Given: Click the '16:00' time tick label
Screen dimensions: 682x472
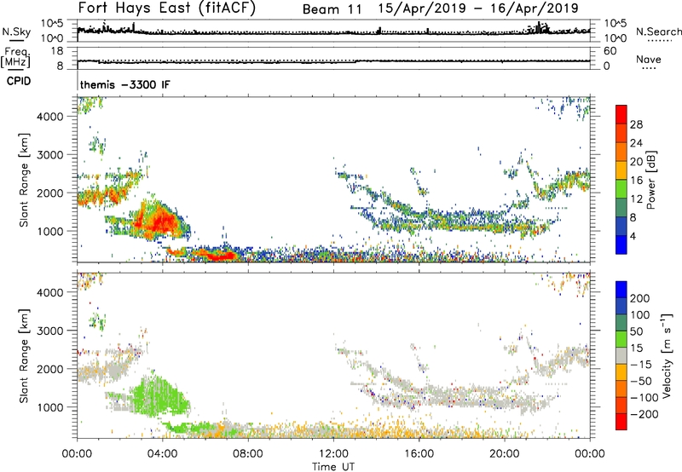Looking at the screenshot, I should [x=419, y=454].
